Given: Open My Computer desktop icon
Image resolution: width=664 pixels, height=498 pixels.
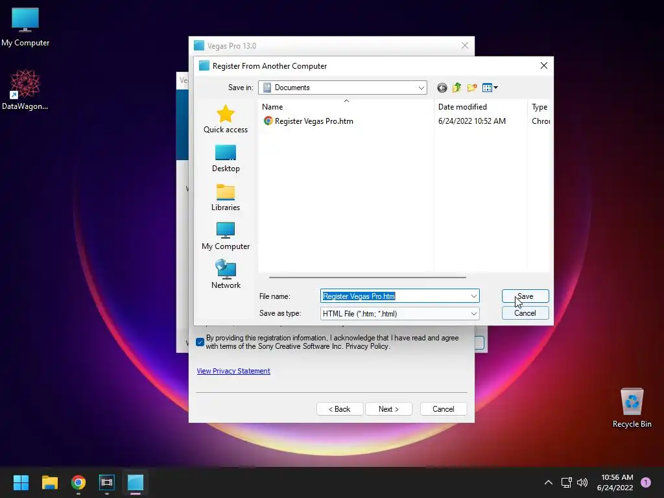Looking at the screenshot, I should (x=25, y=27).
